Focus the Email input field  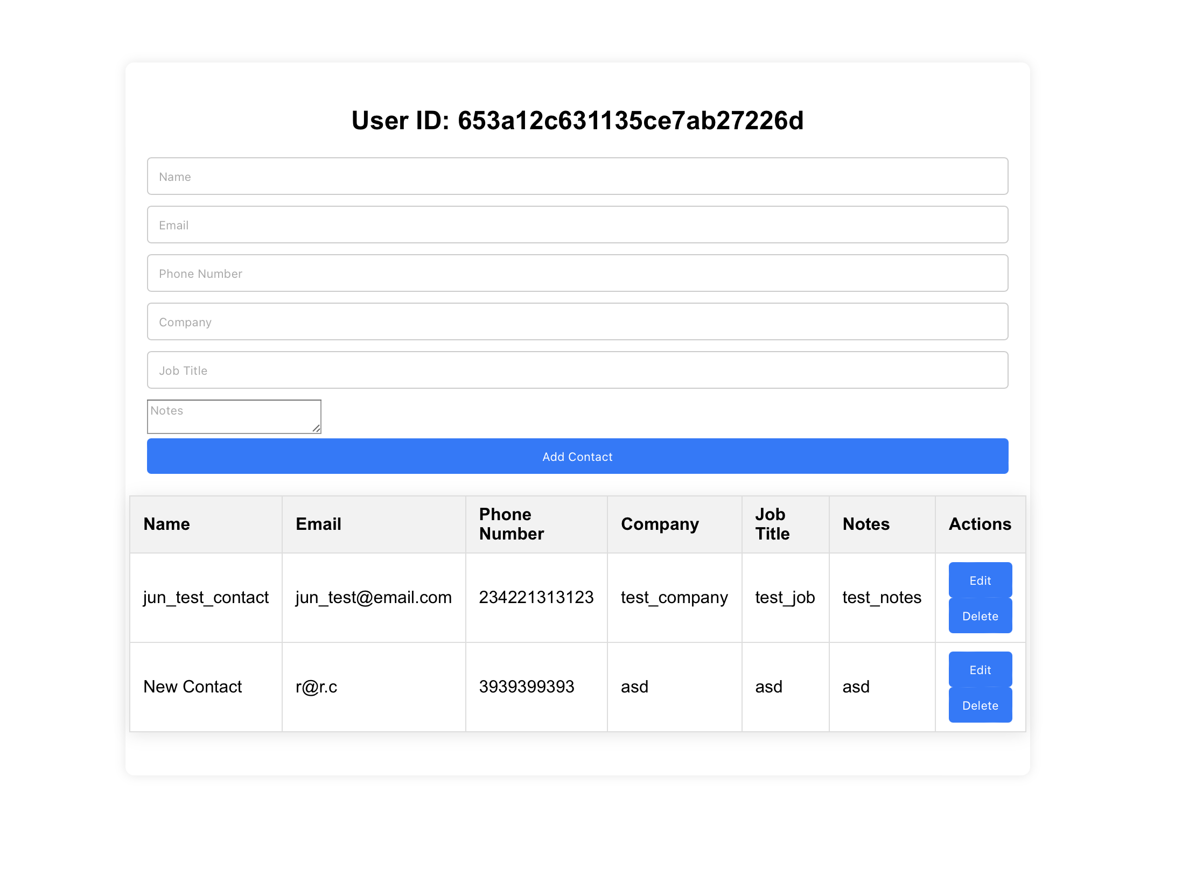[x=577, y=225]
